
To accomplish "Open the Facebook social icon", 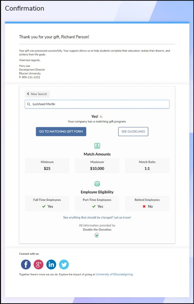I will (x=26, y=264).
